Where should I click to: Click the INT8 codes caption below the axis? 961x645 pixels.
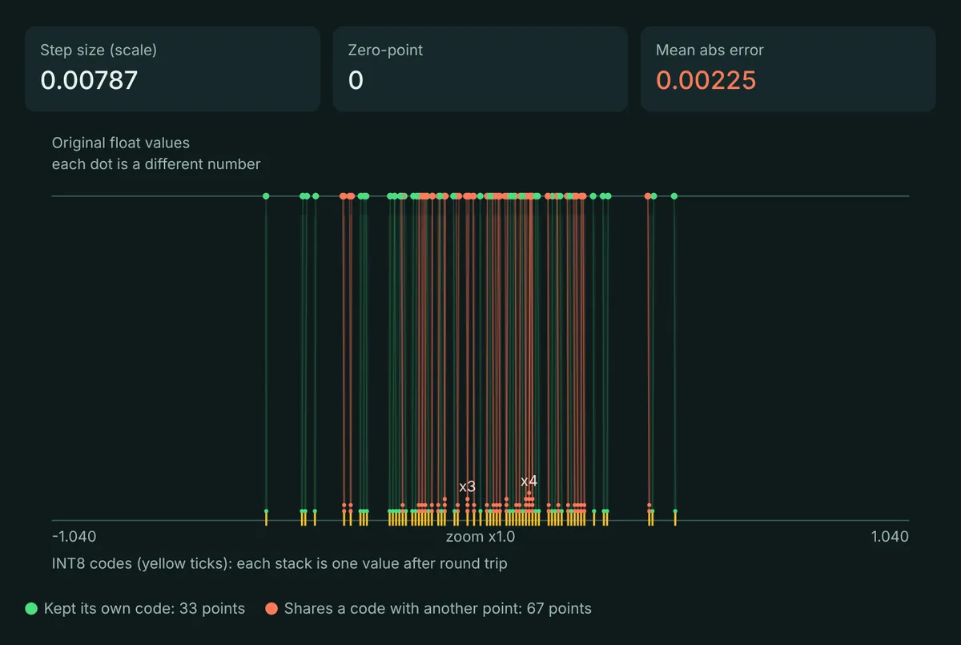coord(279,563)
